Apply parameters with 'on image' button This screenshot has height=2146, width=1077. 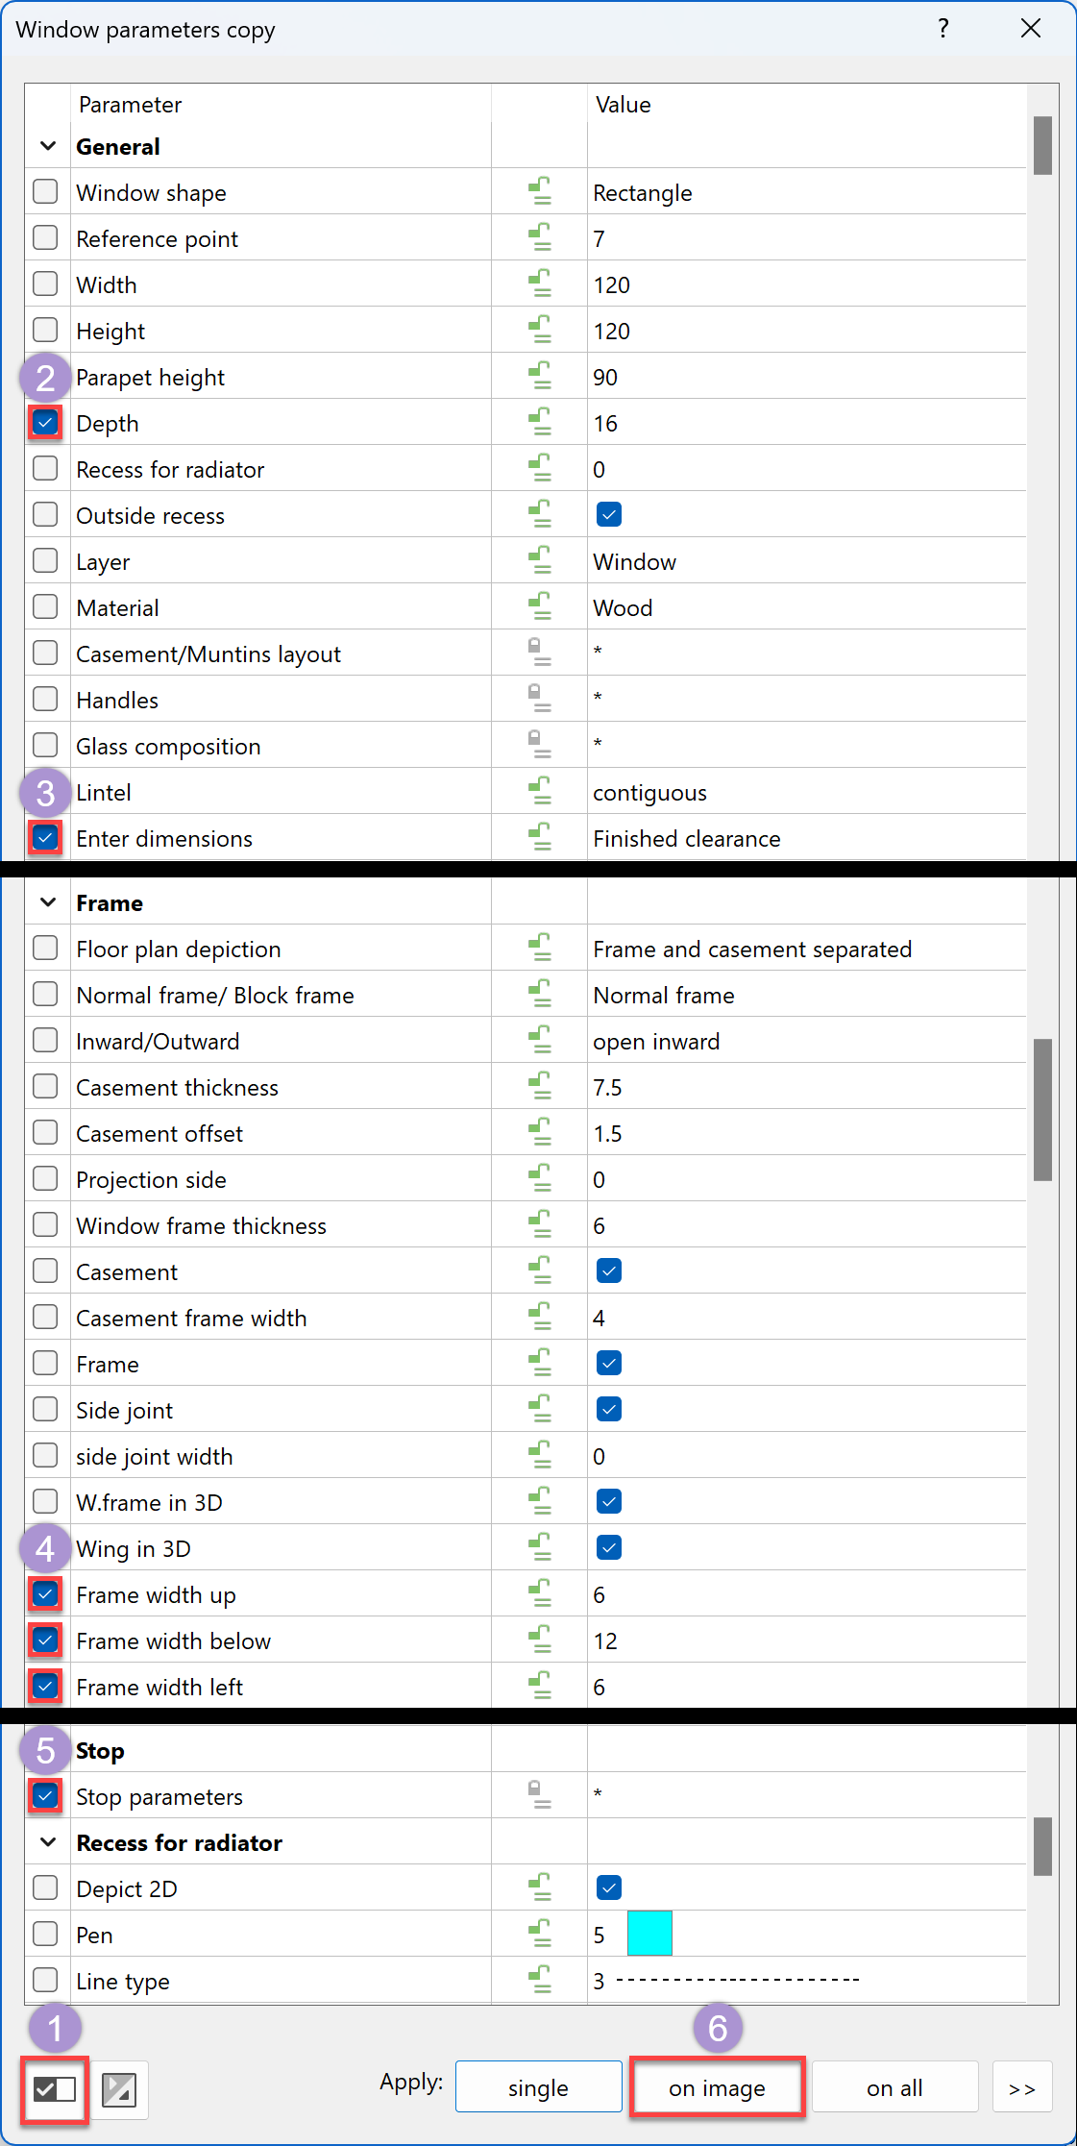coord(717,2087)
